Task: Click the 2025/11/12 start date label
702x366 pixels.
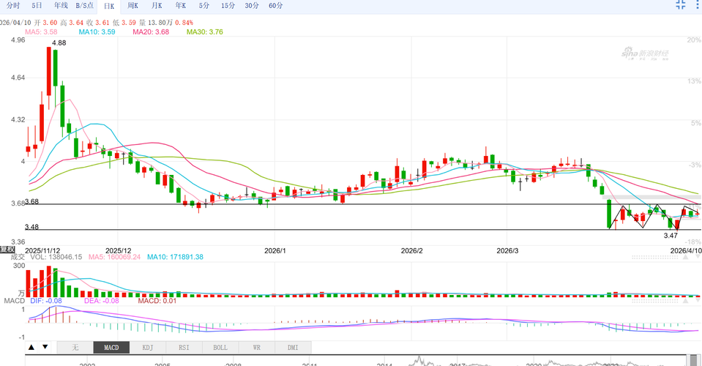Action: pos(42,250)
